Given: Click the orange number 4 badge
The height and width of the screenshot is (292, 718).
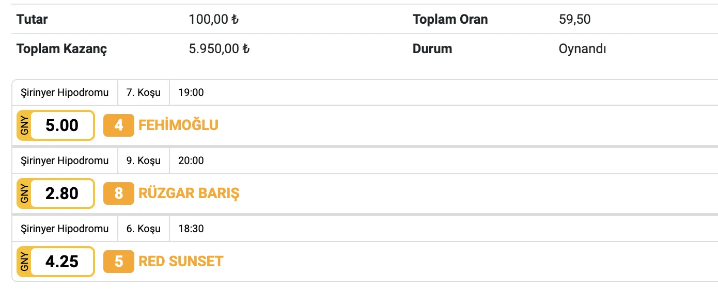Looking at the screenshot, I should pyautogui.click(x=118, y=125).
